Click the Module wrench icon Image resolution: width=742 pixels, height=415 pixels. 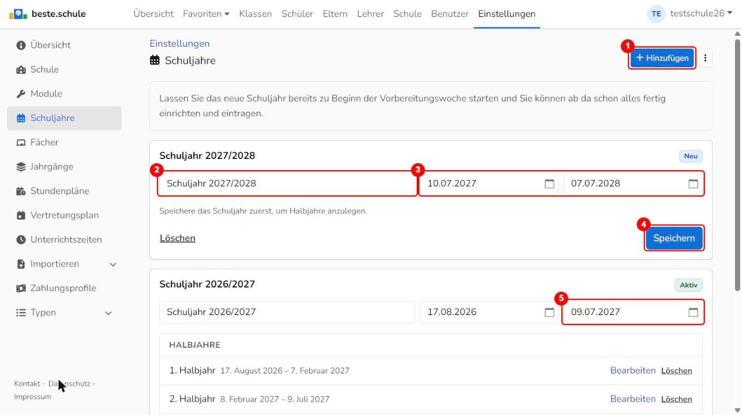point(21,94)
